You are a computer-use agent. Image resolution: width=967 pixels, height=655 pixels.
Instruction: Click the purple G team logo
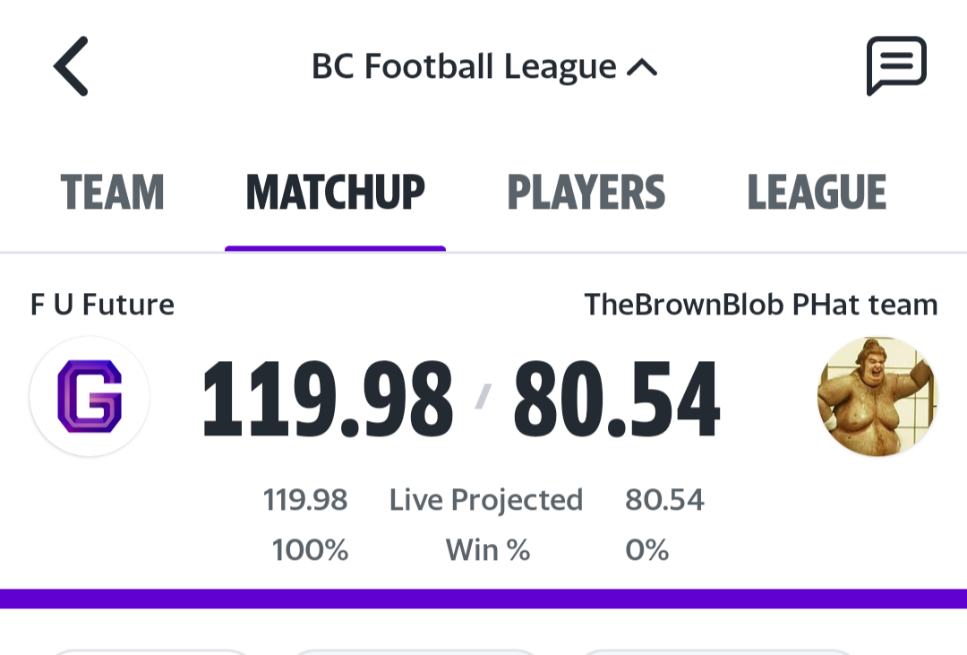click(90, 396)
